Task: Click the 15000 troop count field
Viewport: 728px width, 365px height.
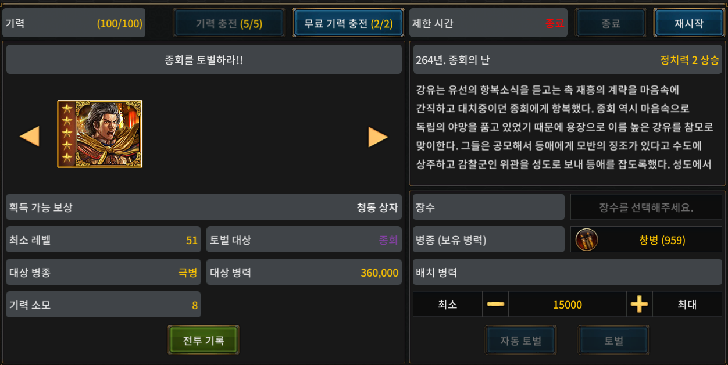Action: point(568,304)
